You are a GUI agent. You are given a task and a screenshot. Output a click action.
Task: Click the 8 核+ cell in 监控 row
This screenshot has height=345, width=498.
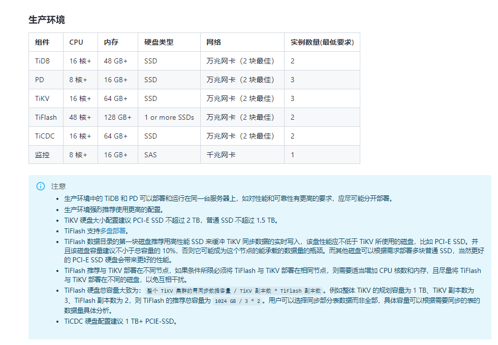(80, 155)
